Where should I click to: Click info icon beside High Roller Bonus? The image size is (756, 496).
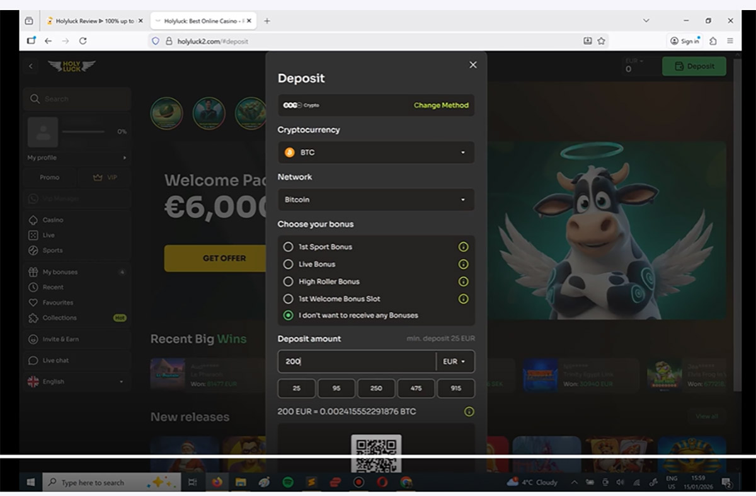(x=463, y=282)
